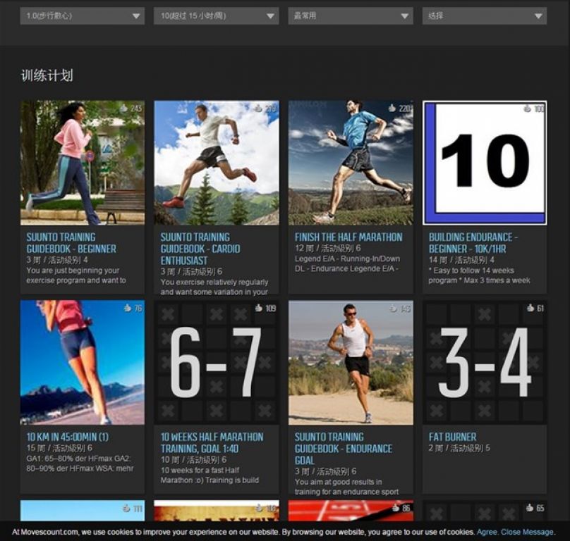Expand the 10(超过 15 小时/周) dropdown
The width and height of the screenshot is (570, 541).
(x=216, y=15)
